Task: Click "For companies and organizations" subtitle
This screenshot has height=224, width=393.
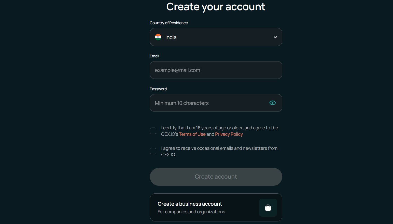Action: point(191,212)
